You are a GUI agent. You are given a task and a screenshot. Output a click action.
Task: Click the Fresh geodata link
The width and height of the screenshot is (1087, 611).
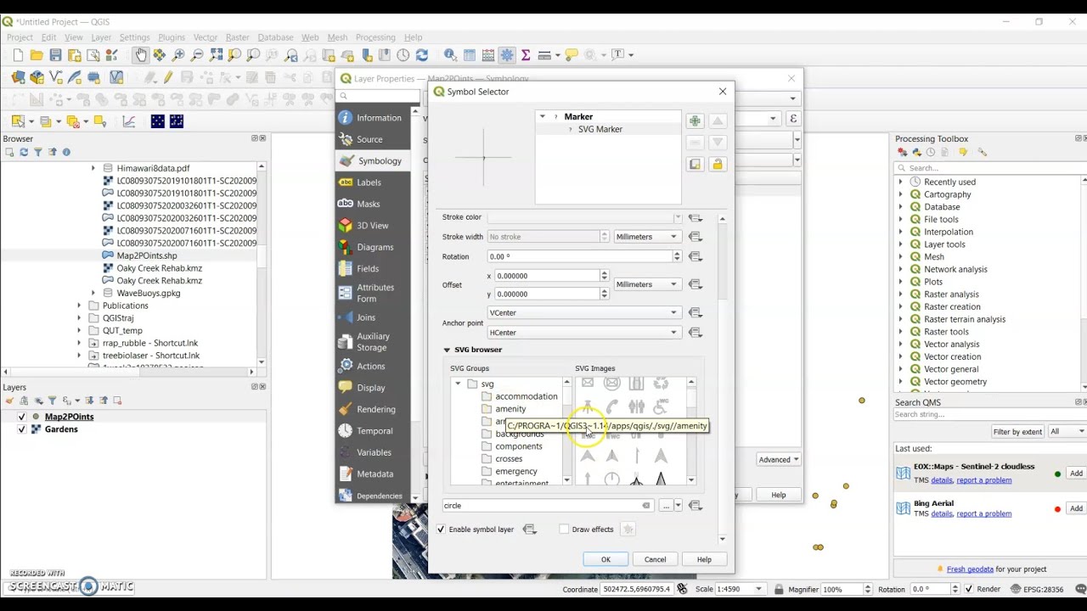(x=970, y=569)
